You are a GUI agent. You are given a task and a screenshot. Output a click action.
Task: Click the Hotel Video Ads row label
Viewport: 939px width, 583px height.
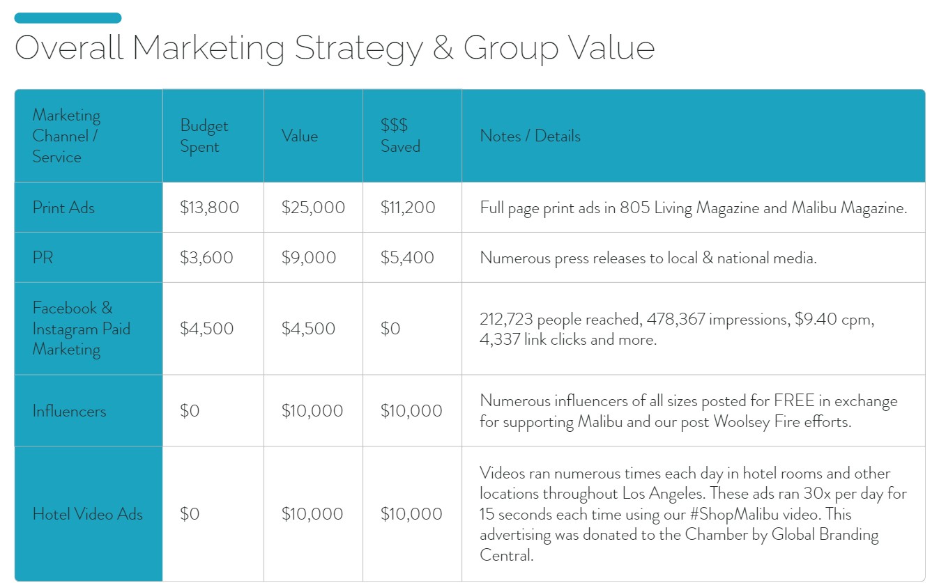click(x=89, y=514)
